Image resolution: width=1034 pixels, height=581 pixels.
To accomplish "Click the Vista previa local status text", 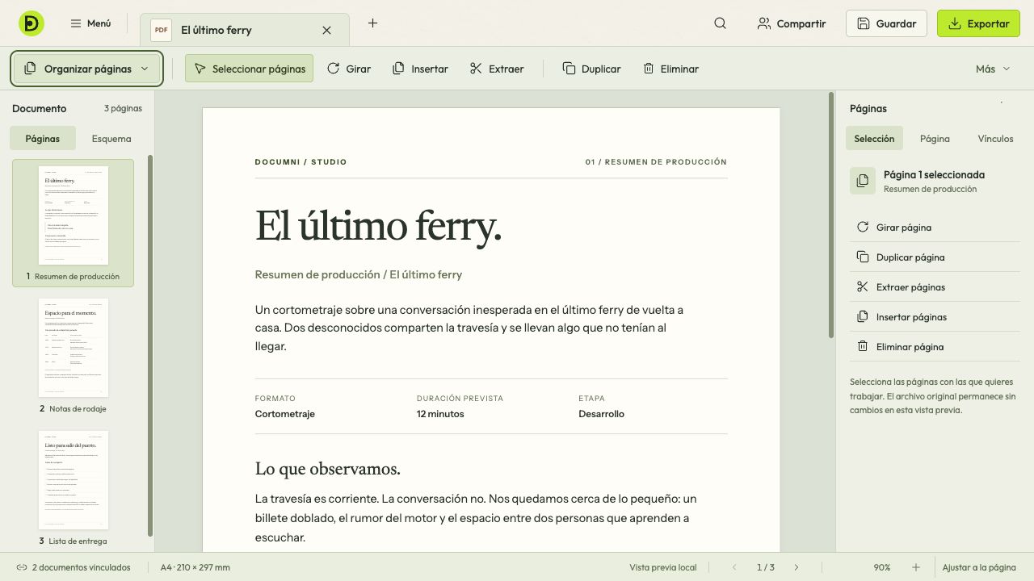I will point(663,567).
